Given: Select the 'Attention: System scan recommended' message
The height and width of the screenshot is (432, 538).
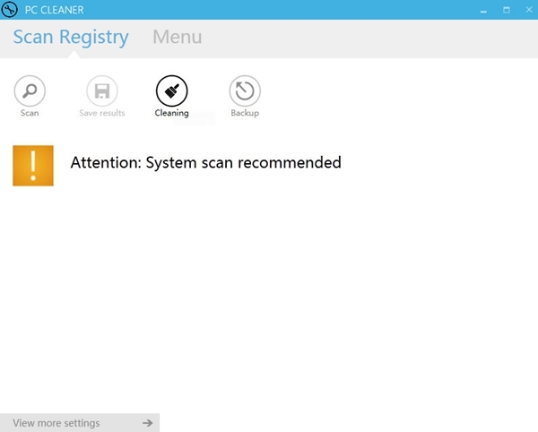Looking at the screenshot, I should click(206, 162).
